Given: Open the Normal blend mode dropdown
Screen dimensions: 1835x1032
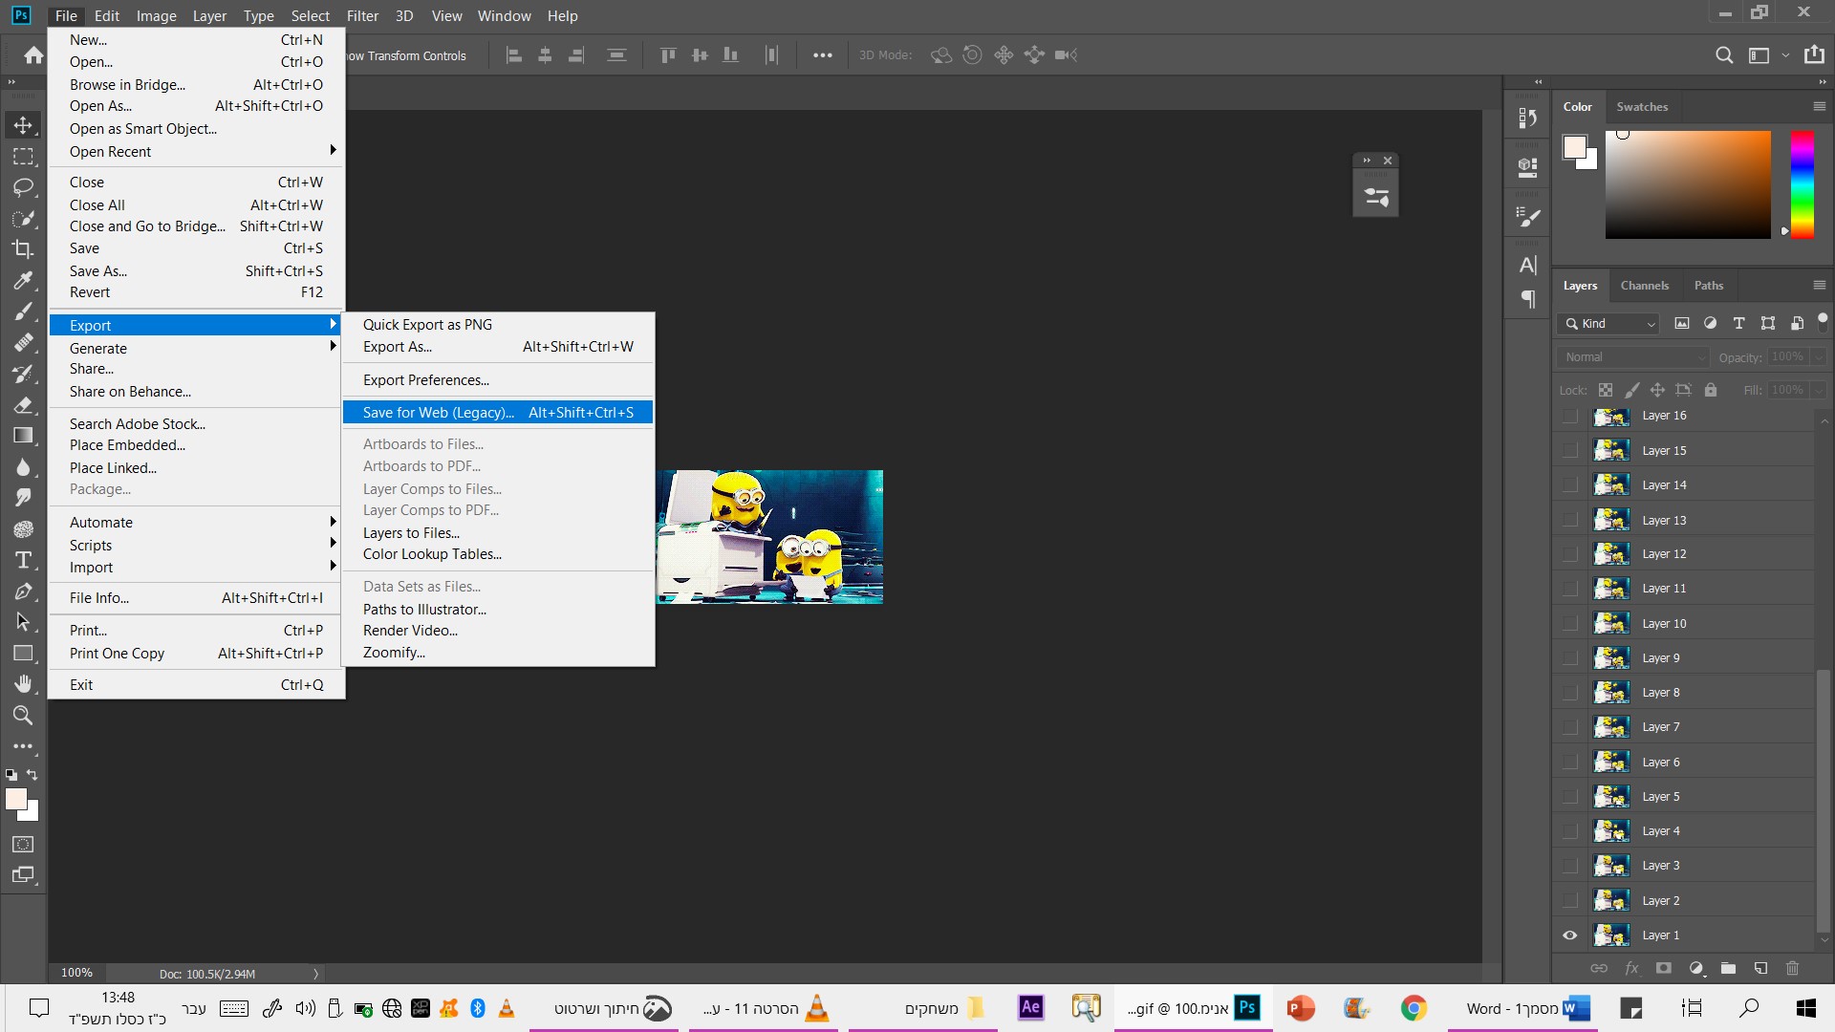Looking at the screenshot, I should (x=1633, y=356).
